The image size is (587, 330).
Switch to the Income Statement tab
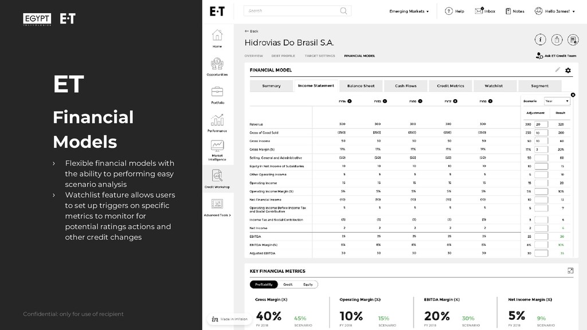click(316, 86)
